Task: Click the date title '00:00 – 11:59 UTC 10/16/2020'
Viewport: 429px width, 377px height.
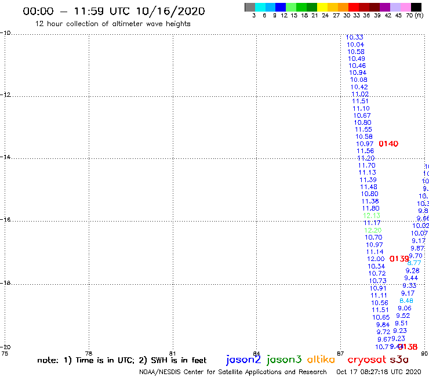Action: click(114, 11)
